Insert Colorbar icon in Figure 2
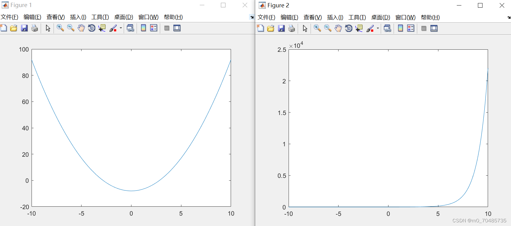 pos(400,29)
